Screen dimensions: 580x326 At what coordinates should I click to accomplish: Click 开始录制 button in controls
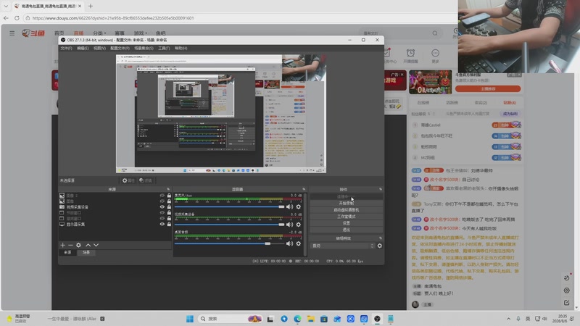pyautogui.click(x=347, y=204)
